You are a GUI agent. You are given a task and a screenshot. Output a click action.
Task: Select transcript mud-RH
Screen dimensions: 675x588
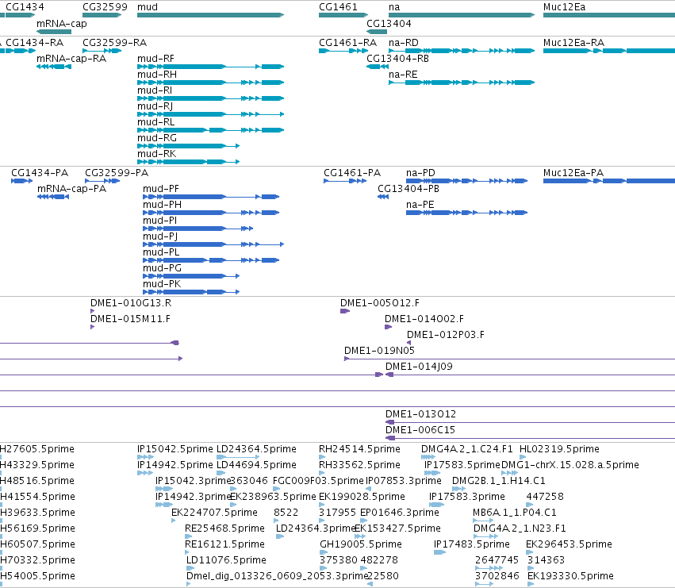[x=210, y=83]
